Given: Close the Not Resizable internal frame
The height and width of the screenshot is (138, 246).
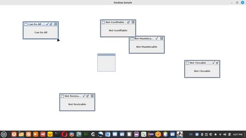Looking at the screenshot, I should pos(92,96).
